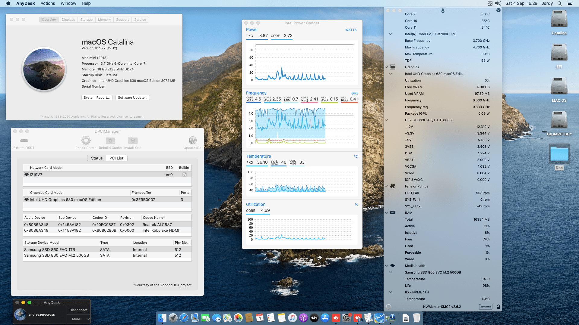
Task: Click the Support tab
Action: 122,20
